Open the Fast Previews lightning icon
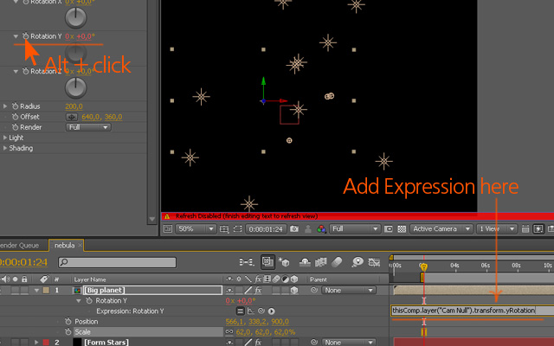554x346 pixels. click(538, 229)
